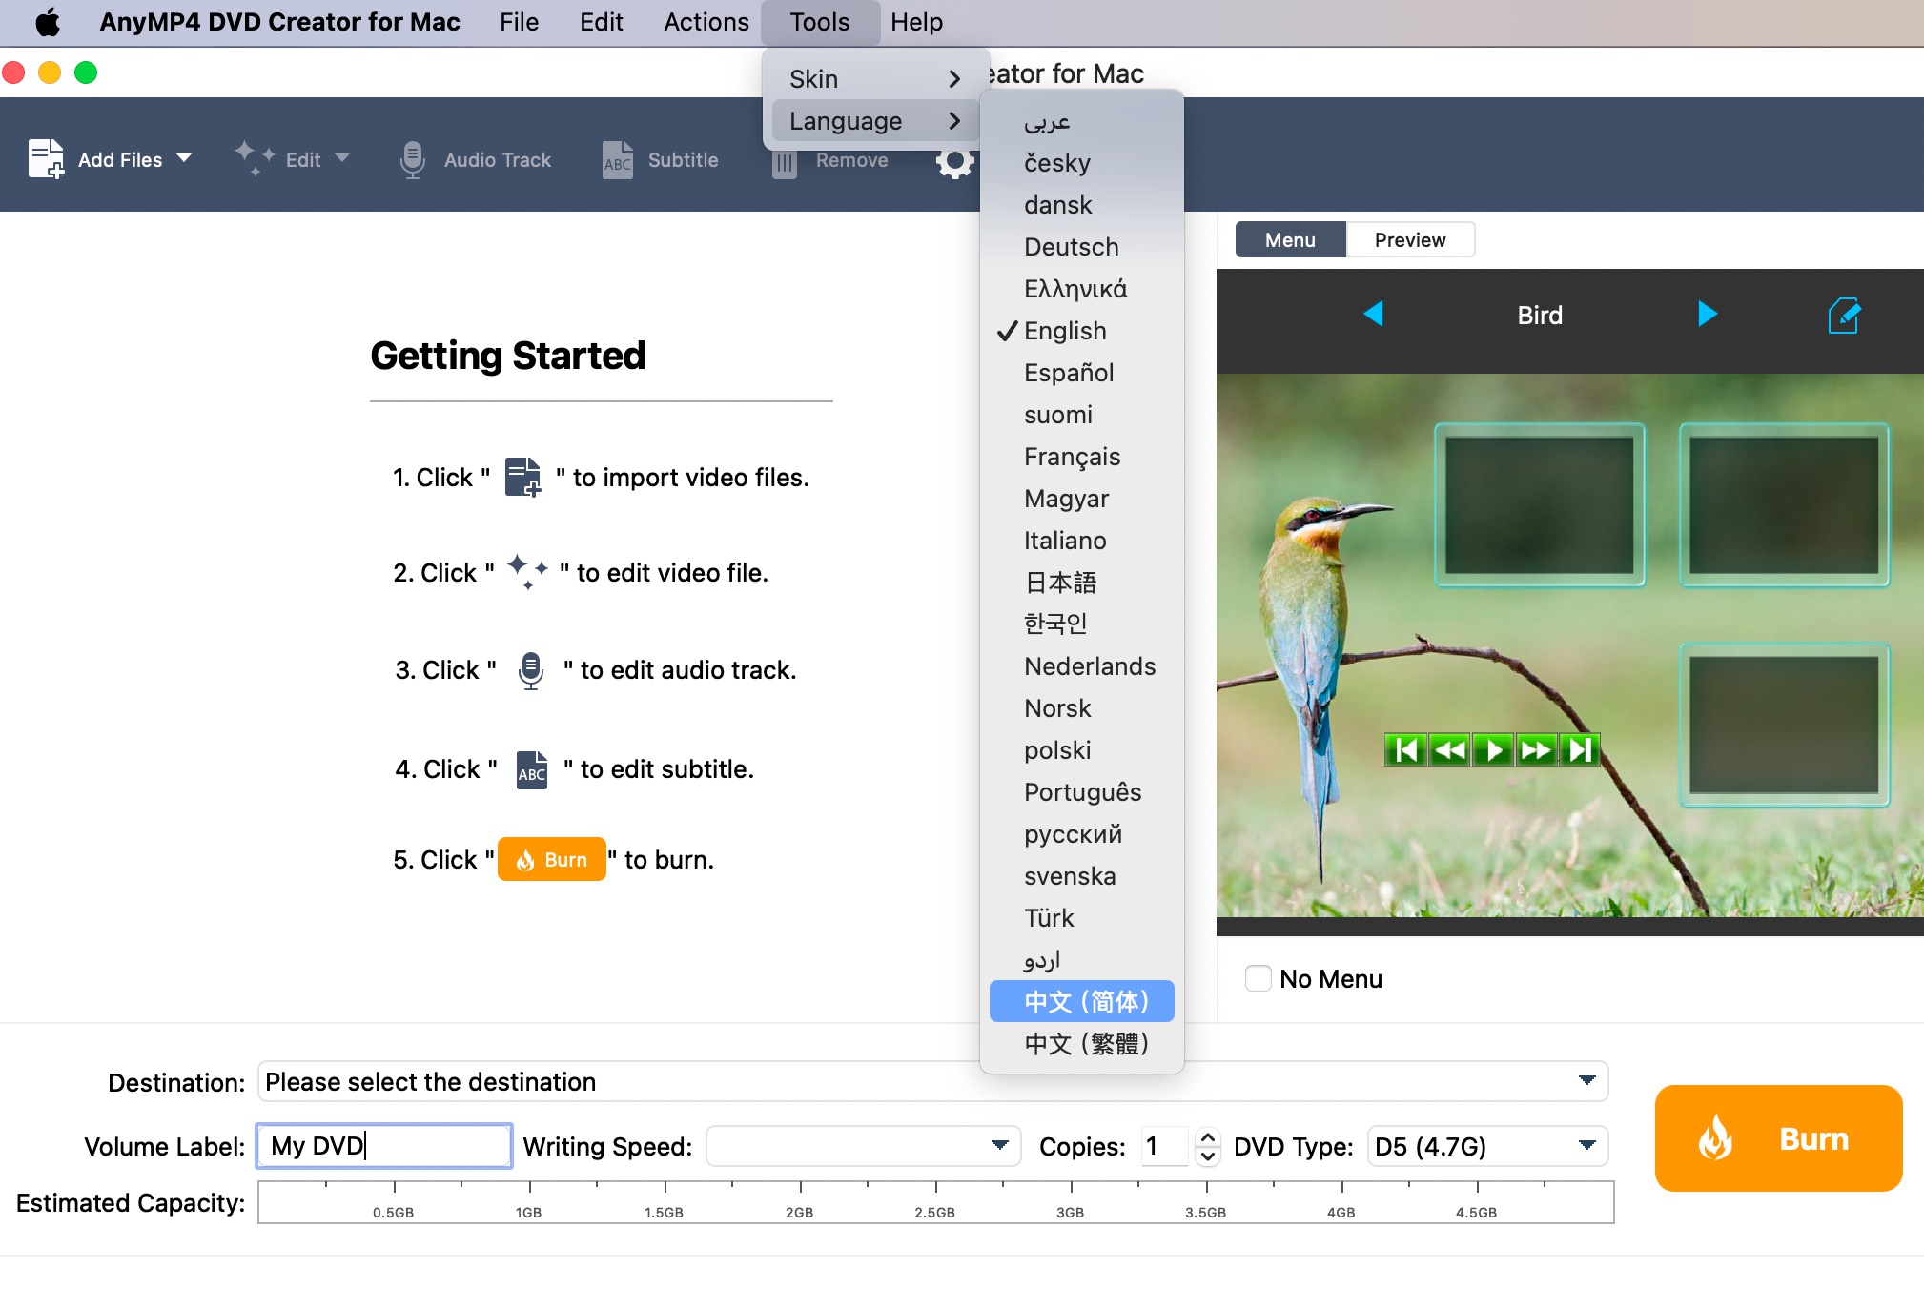
Task: Click the Subtitle ABC icon
Action: click(618, 160)
